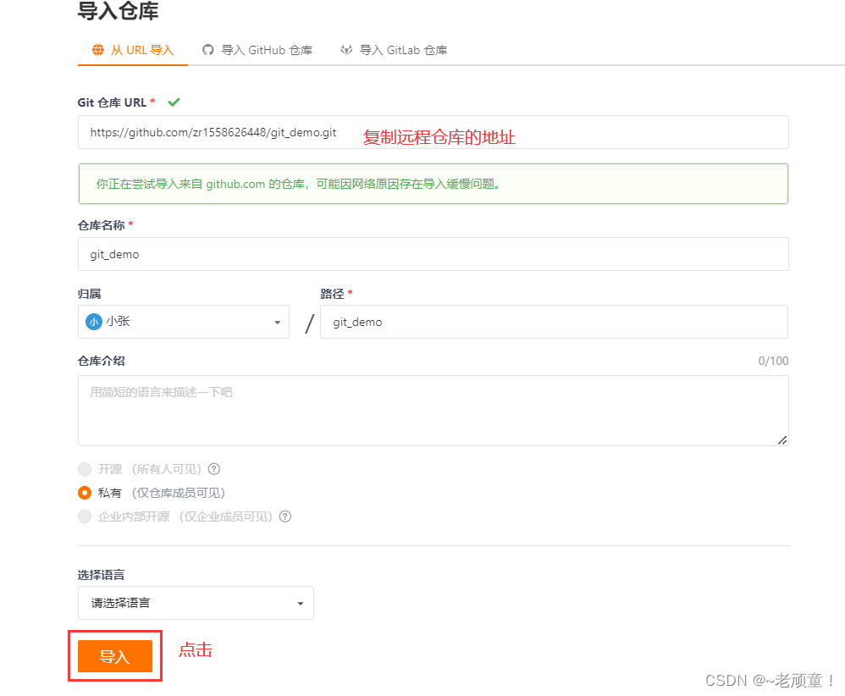
Task: Click the help icon next to 开源 option
Action: point(214,469)
